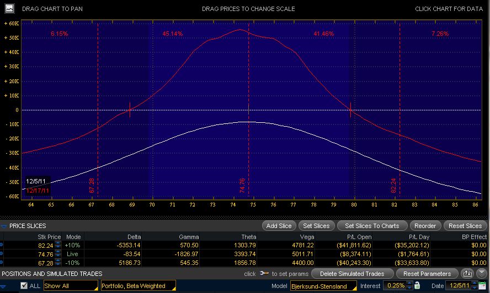Click the Stk Price column header
This screenshot has width=490, height=293.
[x=49, y=237]
